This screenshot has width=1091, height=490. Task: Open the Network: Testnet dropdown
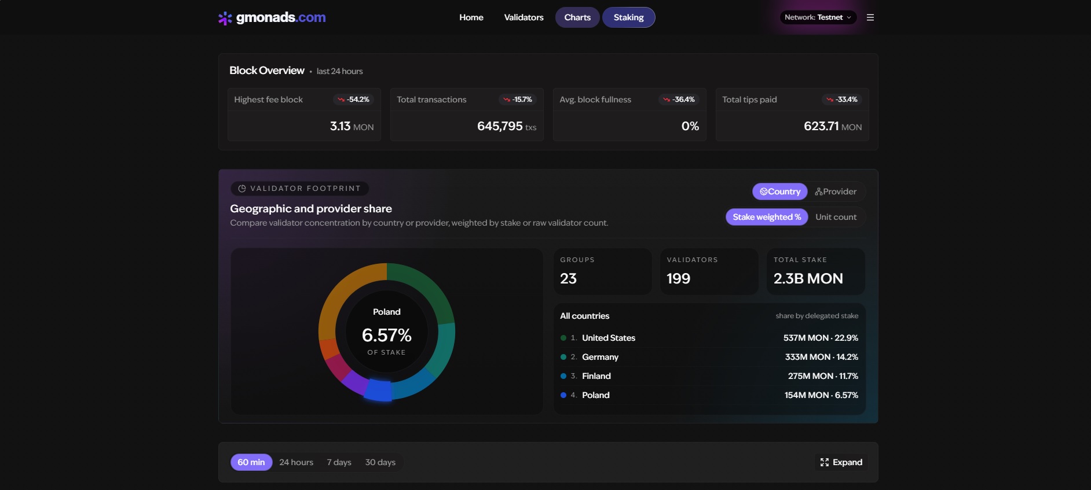[x=818, y=17]
